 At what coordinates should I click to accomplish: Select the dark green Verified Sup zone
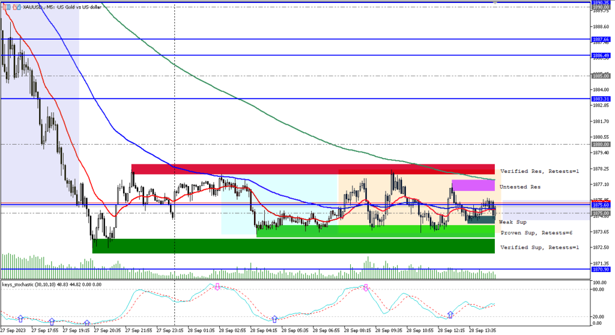pyautogui.click(x=293, y=246)
